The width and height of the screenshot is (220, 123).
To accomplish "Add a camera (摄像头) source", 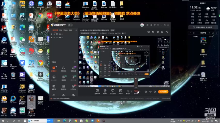I will pos(105,92).
